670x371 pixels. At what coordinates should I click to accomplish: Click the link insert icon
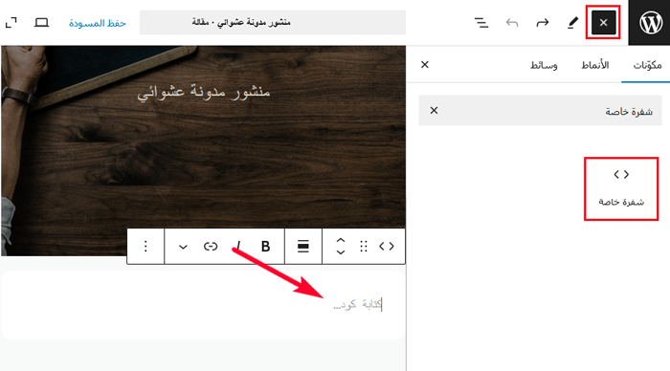click(211, 247)
